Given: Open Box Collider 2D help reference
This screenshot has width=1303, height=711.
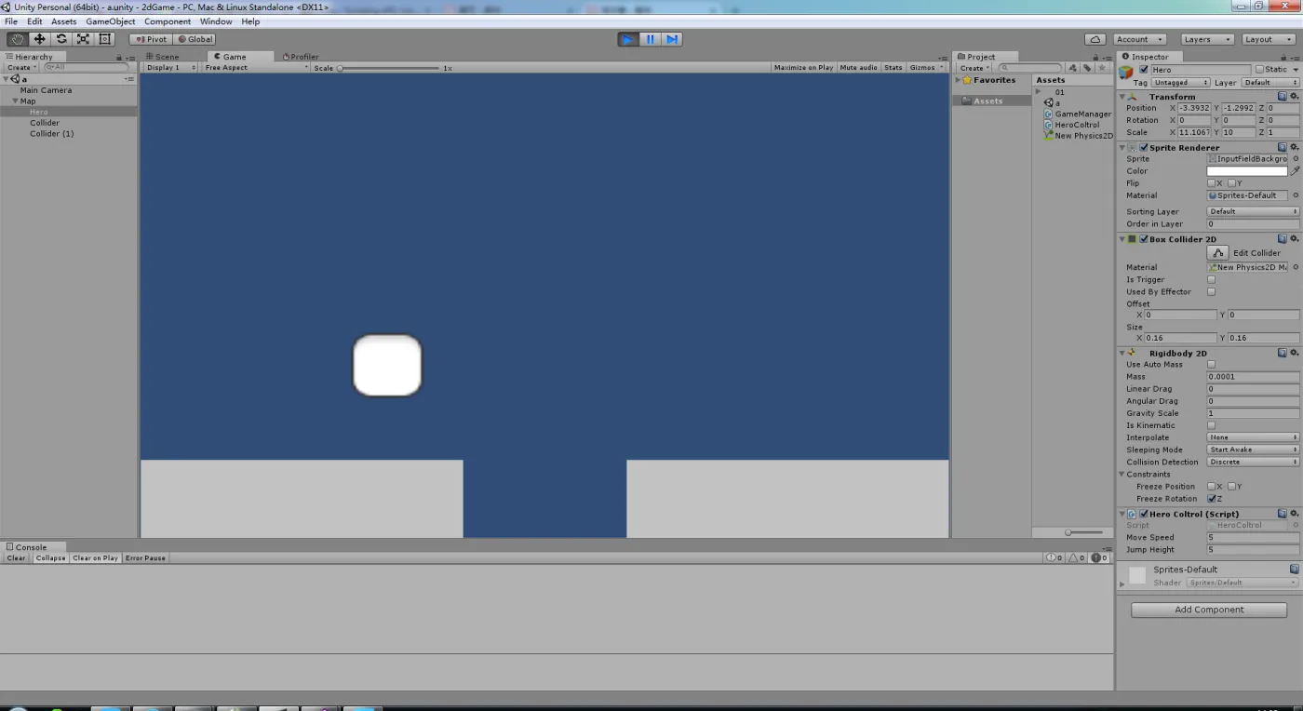Looking at the screenshot, I should [x=1283, y=238].
